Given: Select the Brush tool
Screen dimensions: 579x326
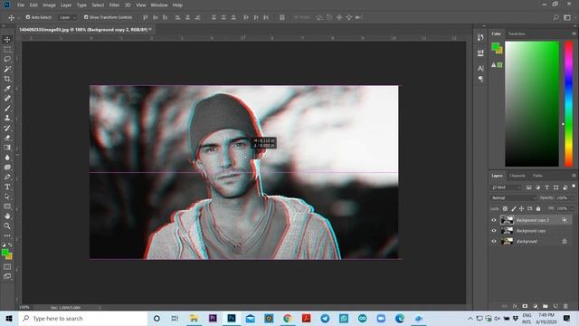Looking at the screenshot, I should 7,109.
